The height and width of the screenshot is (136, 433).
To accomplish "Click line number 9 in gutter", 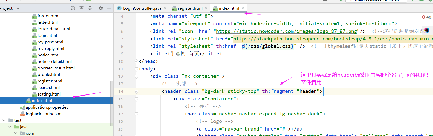I will tap(122, 54).
